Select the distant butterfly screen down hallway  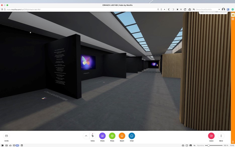pos(154,64)
